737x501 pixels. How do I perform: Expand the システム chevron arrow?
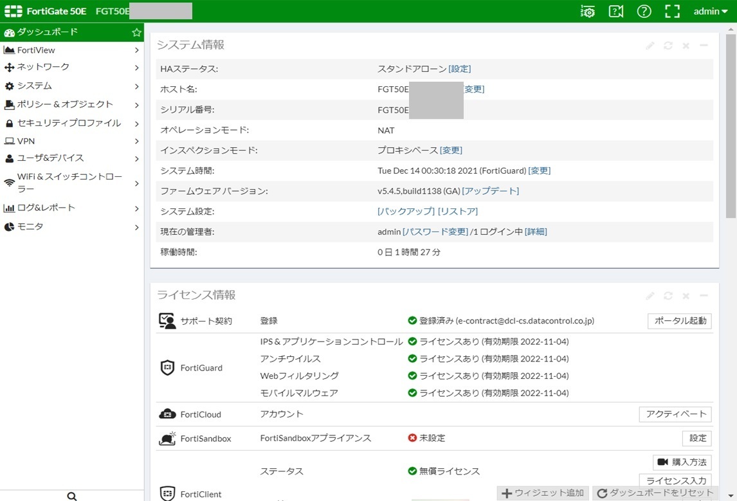point(136,86)
